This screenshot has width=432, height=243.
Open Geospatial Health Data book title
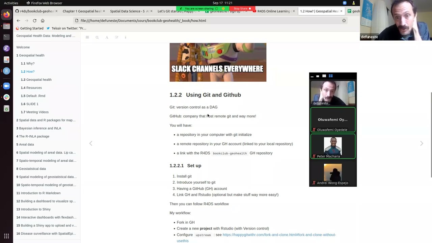pyautogui.click(x=46, y=36)
